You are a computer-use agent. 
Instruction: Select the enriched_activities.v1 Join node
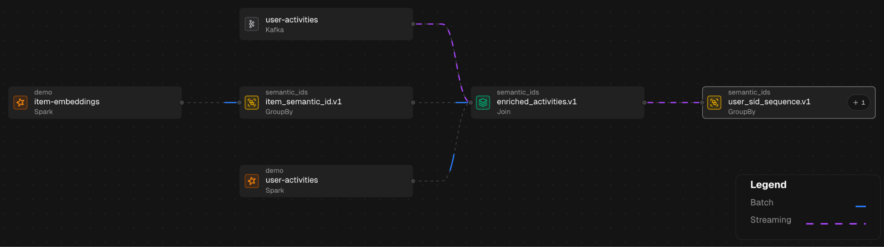tap(558, 103)
